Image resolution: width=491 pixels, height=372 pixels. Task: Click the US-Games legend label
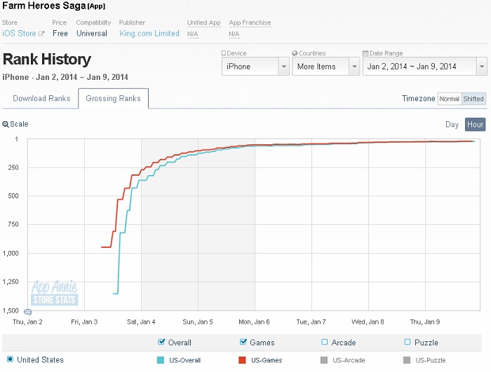tap(267, 360)
